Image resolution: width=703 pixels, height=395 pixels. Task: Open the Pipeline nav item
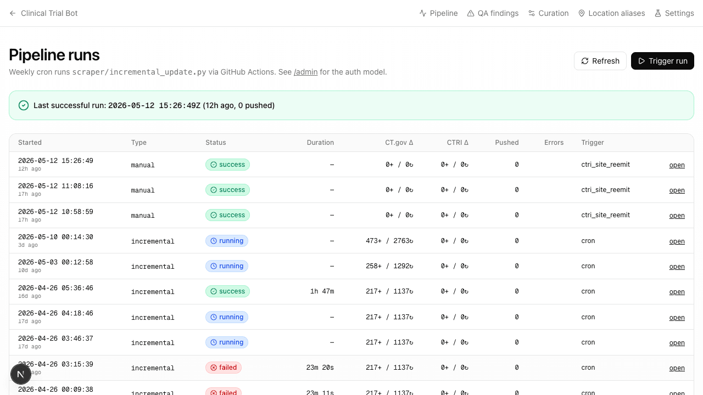click(438, 13)
